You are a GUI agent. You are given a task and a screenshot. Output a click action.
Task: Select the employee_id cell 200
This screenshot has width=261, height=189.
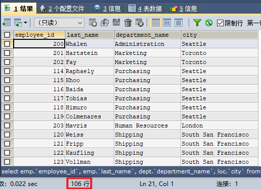tap(39, 44)
